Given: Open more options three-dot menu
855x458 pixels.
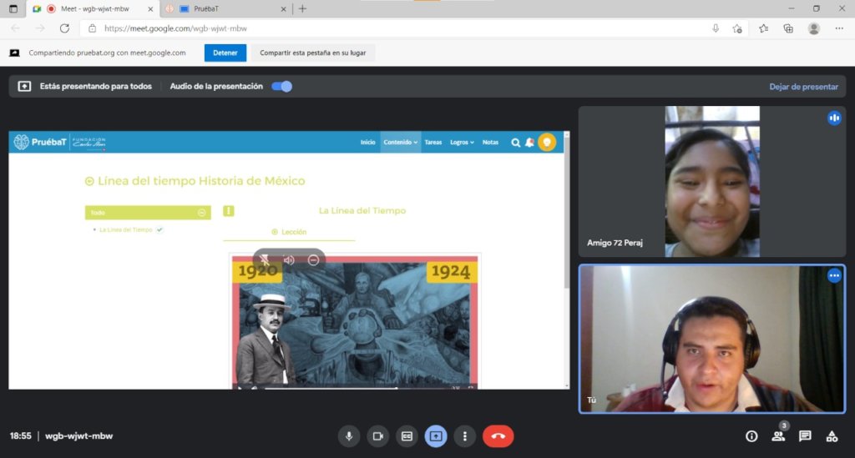Looking at the screenshot, I should pos(464,436).
